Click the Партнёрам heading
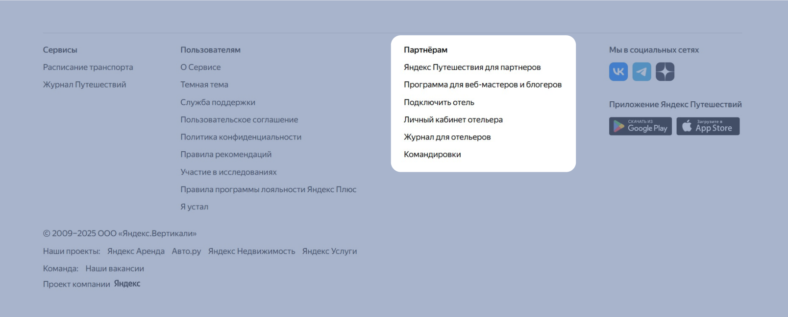This screenshot has width=788, height=317. coord(425,50)
